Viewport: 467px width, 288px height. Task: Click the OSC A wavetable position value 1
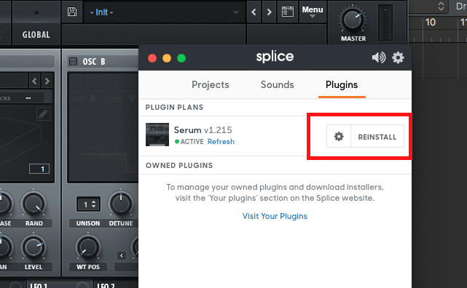[39, 169]
